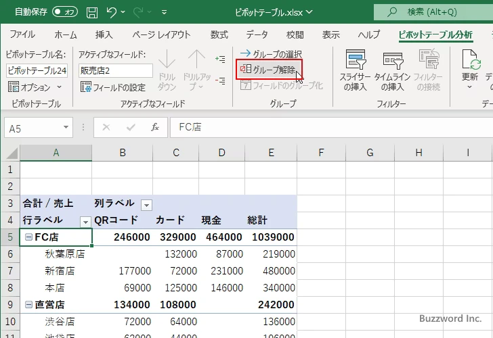Open フィールドの設定
This screenshot has width=493, height=338.
click(x=113, y=87)
